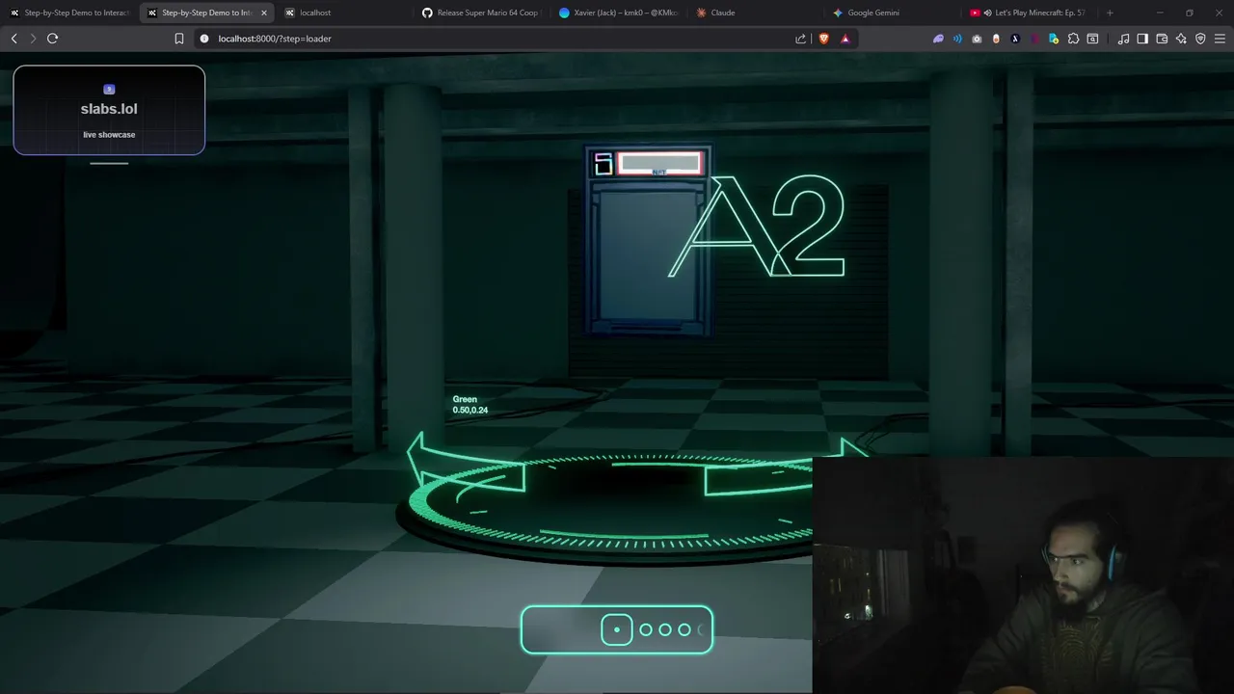
Task: Click the slabs.lol live showcase card
Action: coord(109,110)
